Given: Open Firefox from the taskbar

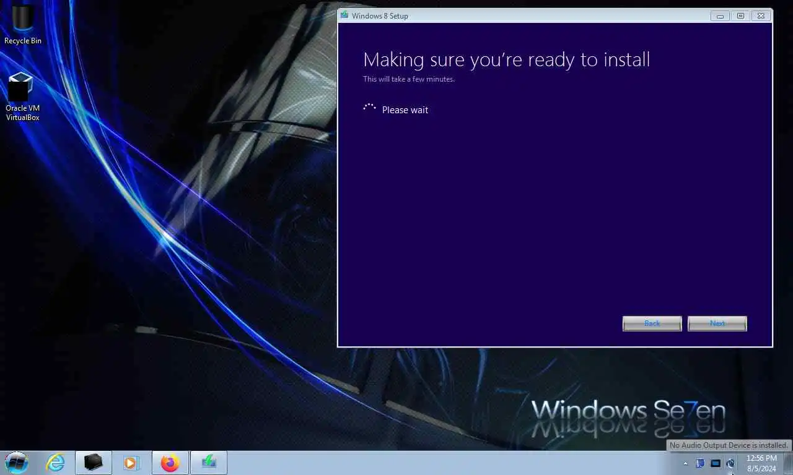Looking at the screenshot, I should pos(170,463).
